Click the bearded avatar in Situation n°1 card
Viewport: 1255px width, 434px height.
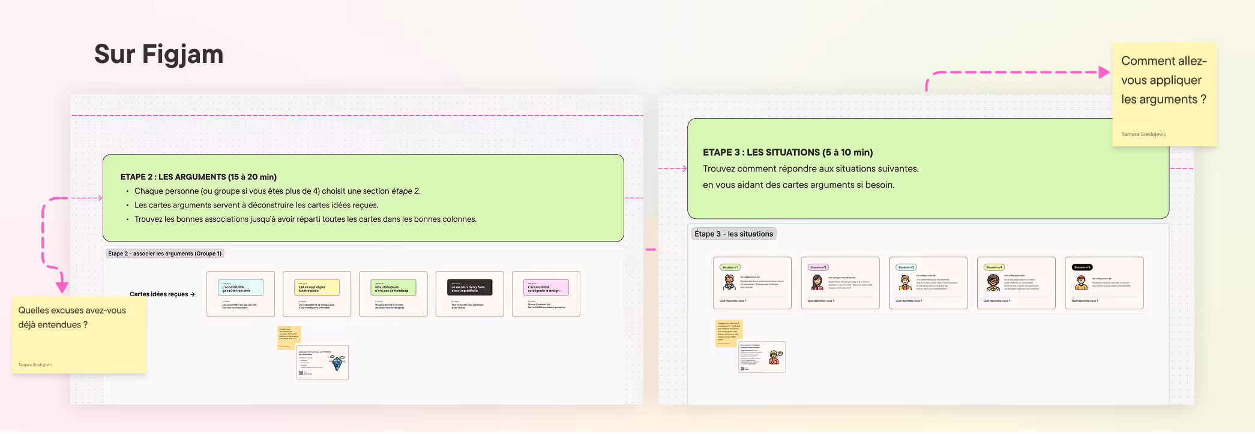pyautogui.click(x=729, y=282)
